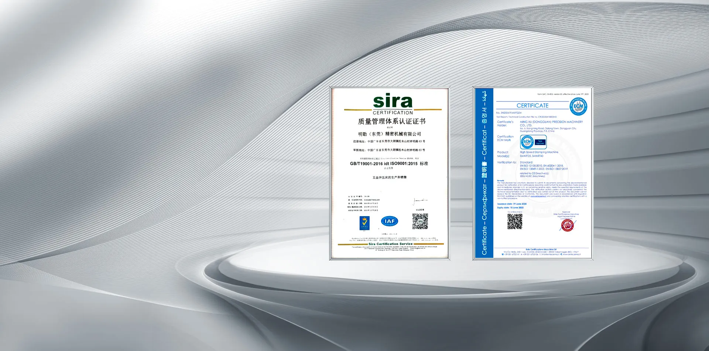This screenshot has height=351, width=709.
Task: Click the ECM Type Approved mark
Action: [533, 142]
